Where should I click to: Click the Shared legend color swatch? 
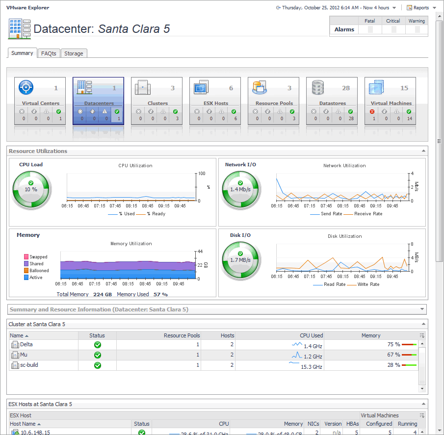coord(26,263)
